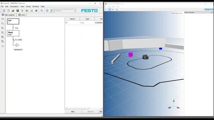
Task: Open the Extras menu in Robotino View
Action: [x=28, y=7]
